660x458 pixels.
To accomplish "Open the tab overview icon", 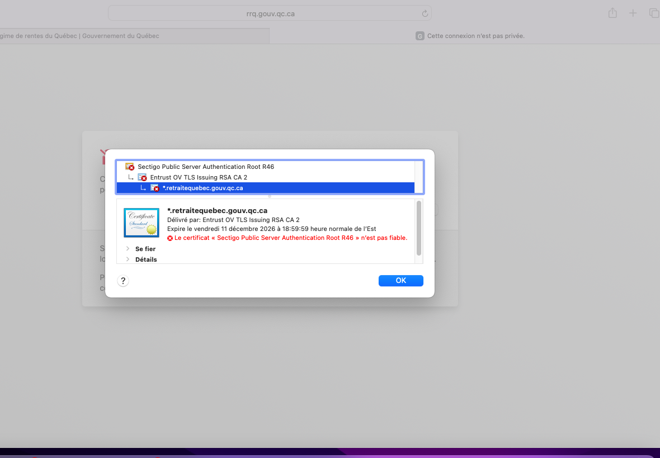I will (654, 13).
